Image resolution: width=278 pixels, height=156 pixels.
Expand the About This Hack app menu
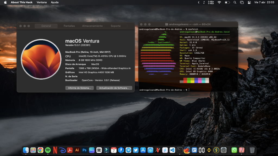click(x=21, y=2)
